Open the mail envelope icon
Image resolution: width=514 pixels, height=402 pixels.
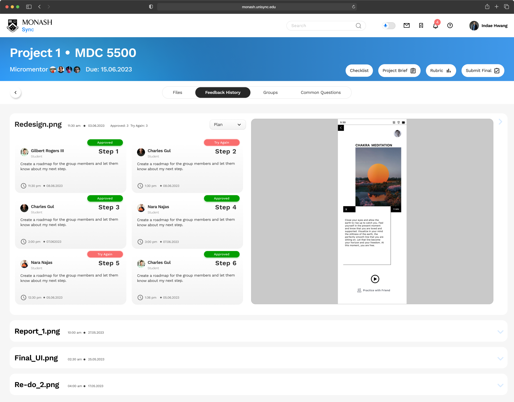click(406, 26)
